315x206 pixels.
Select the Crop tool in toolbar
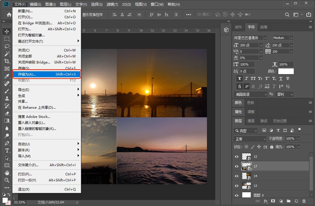(7, 61)
